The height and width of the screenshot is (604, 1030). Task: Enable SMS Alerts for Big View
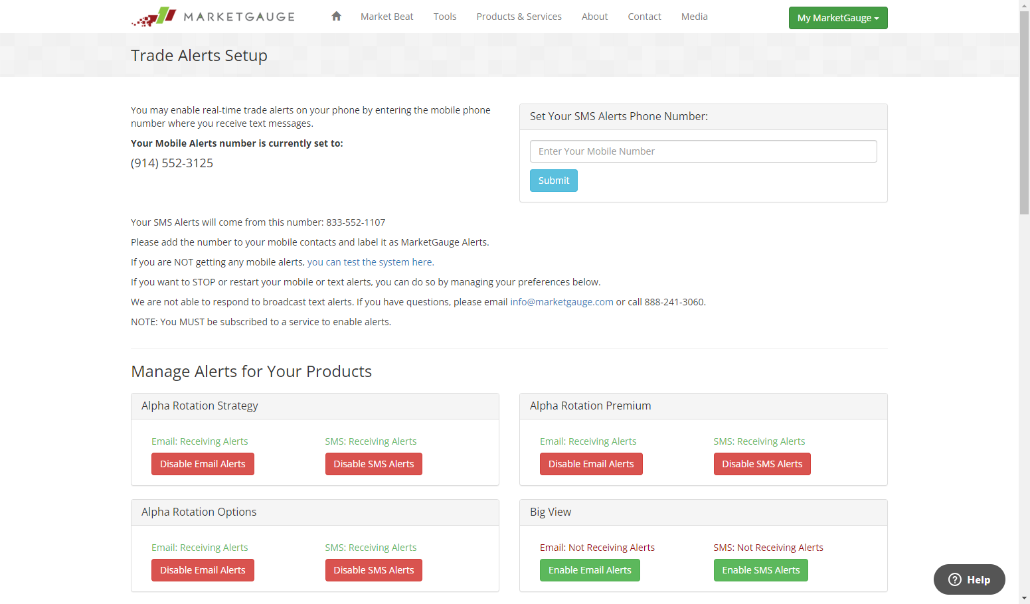click(x=760, y=570)
